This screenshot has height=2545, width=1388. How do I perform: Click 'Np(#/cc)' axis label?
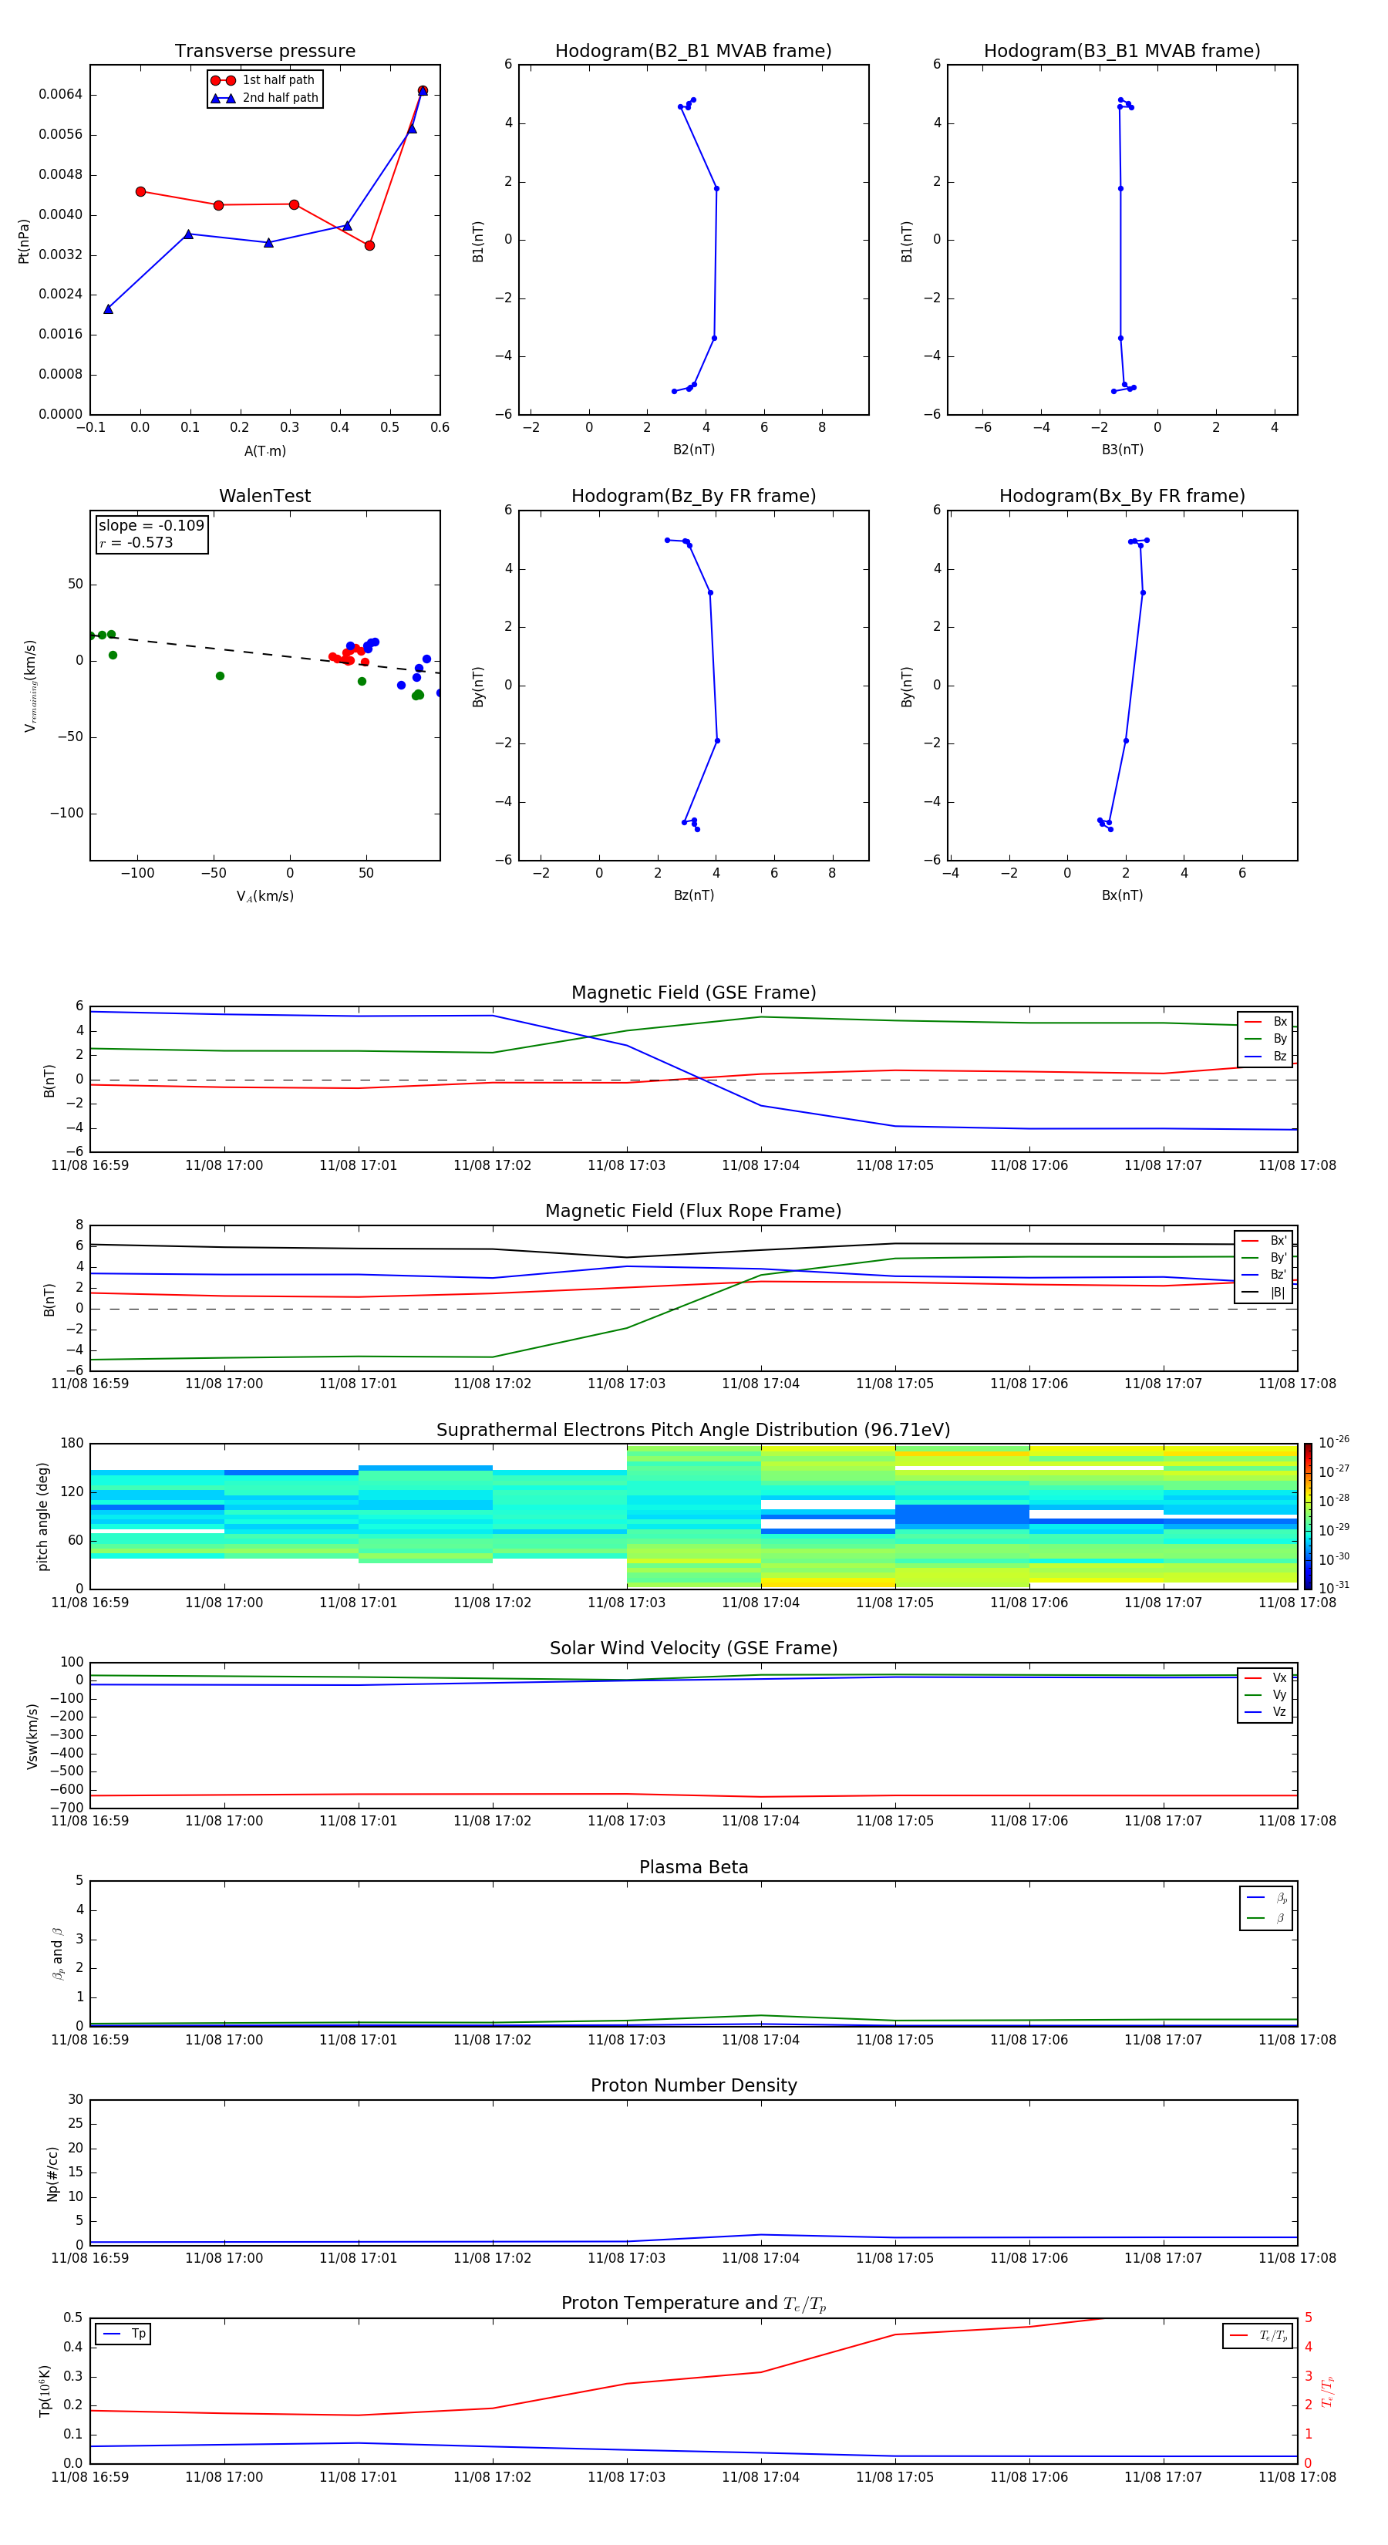point(52,2173)
